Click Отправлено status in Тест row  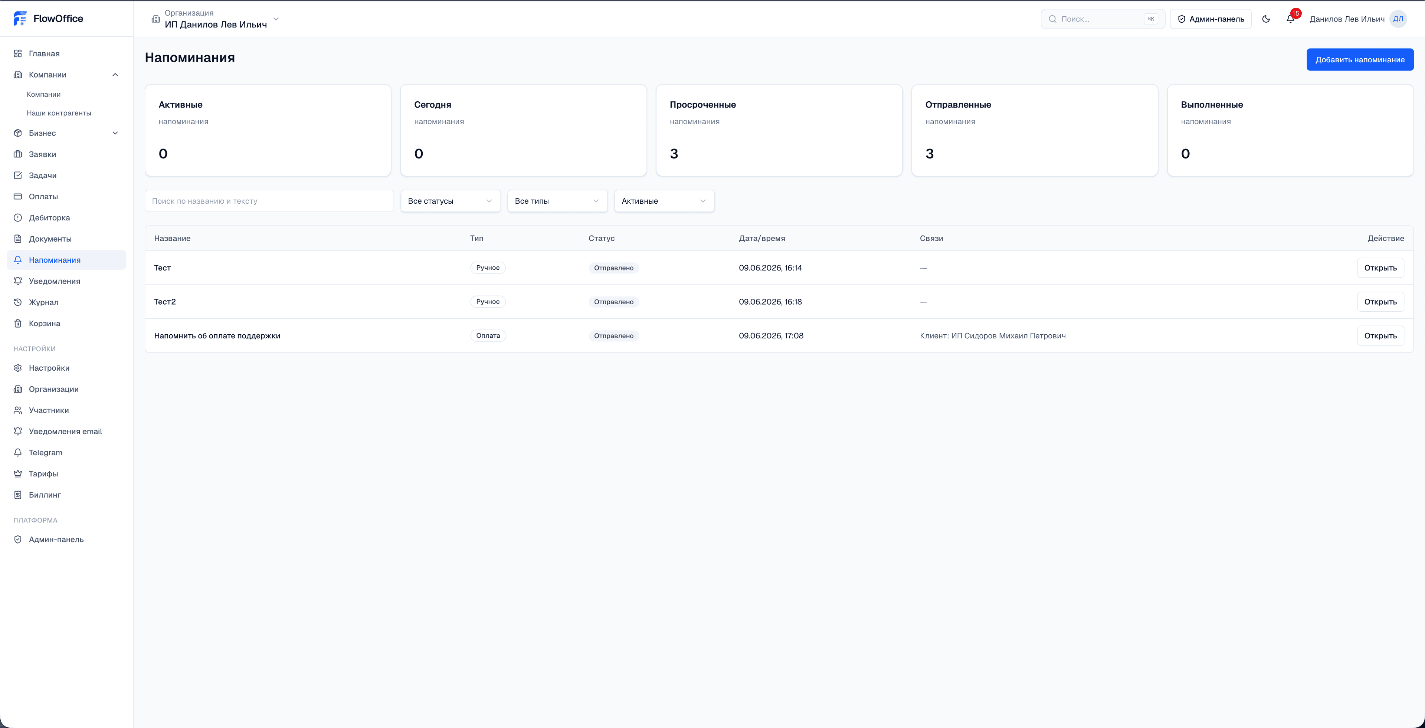[613, 268]
